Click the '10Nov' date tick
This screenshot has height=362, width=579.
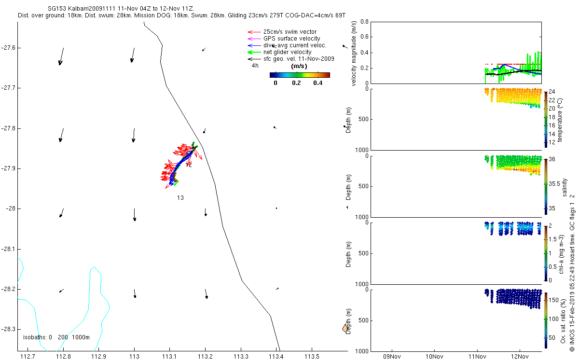pos(434,357)
